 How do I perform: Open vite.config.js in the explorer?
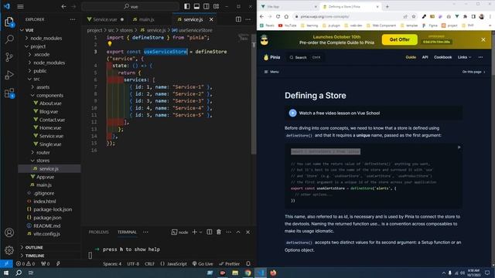46,234
